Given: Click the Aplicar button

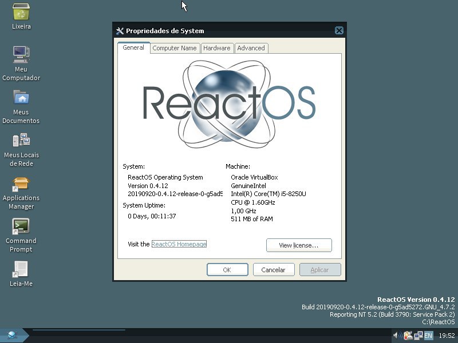Looking at the screenshot, I should [320, 270].
